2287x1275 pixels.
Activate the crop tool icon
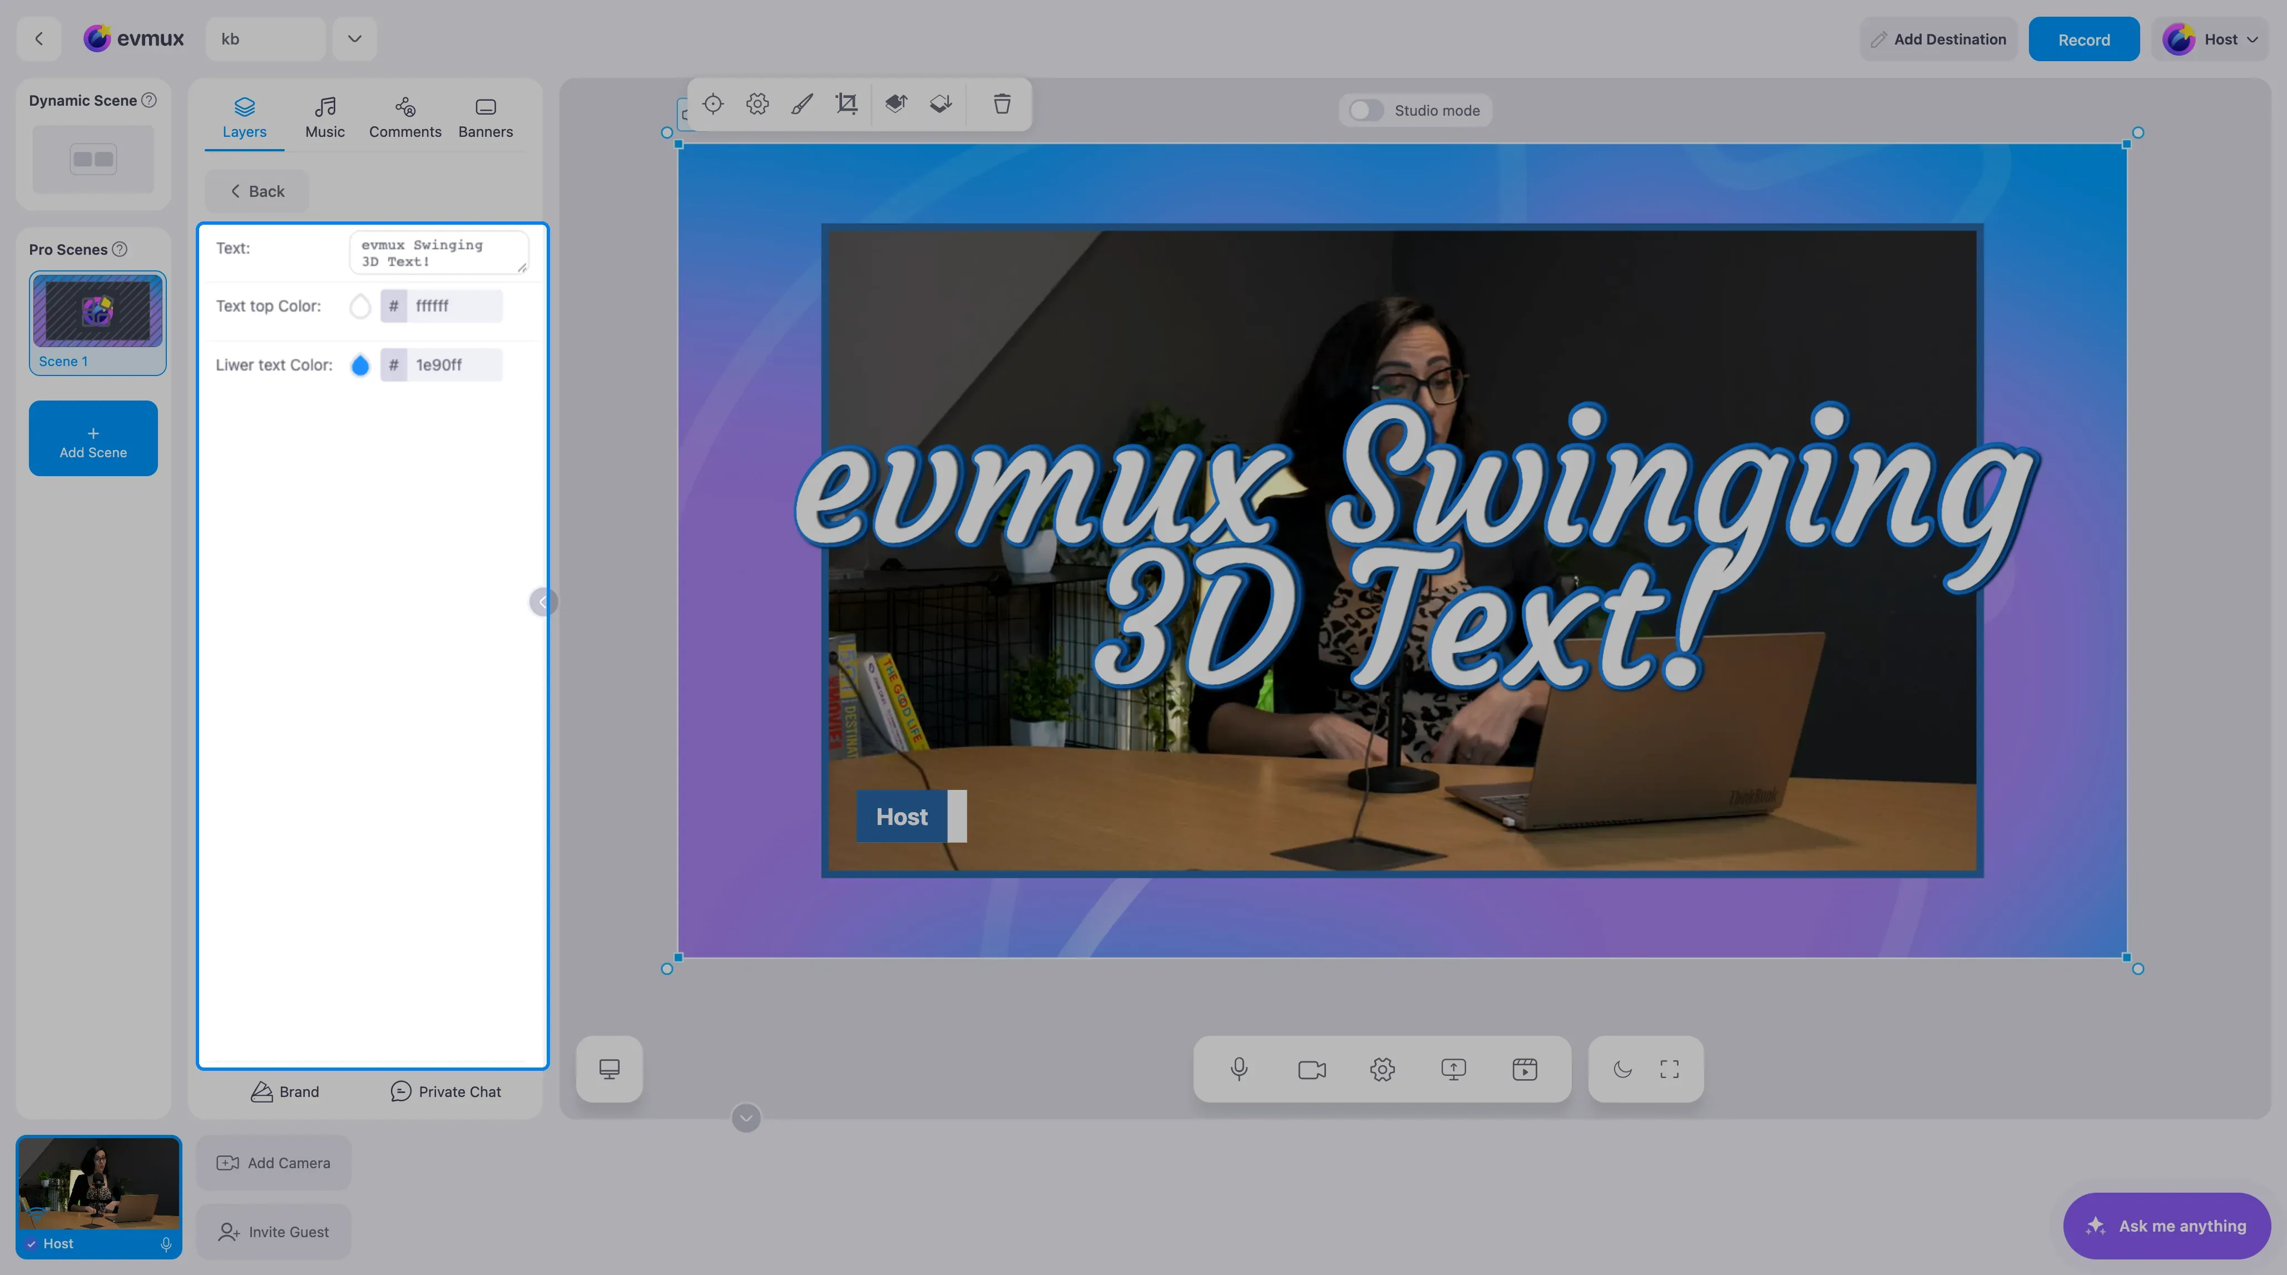[x=847, y=105]
